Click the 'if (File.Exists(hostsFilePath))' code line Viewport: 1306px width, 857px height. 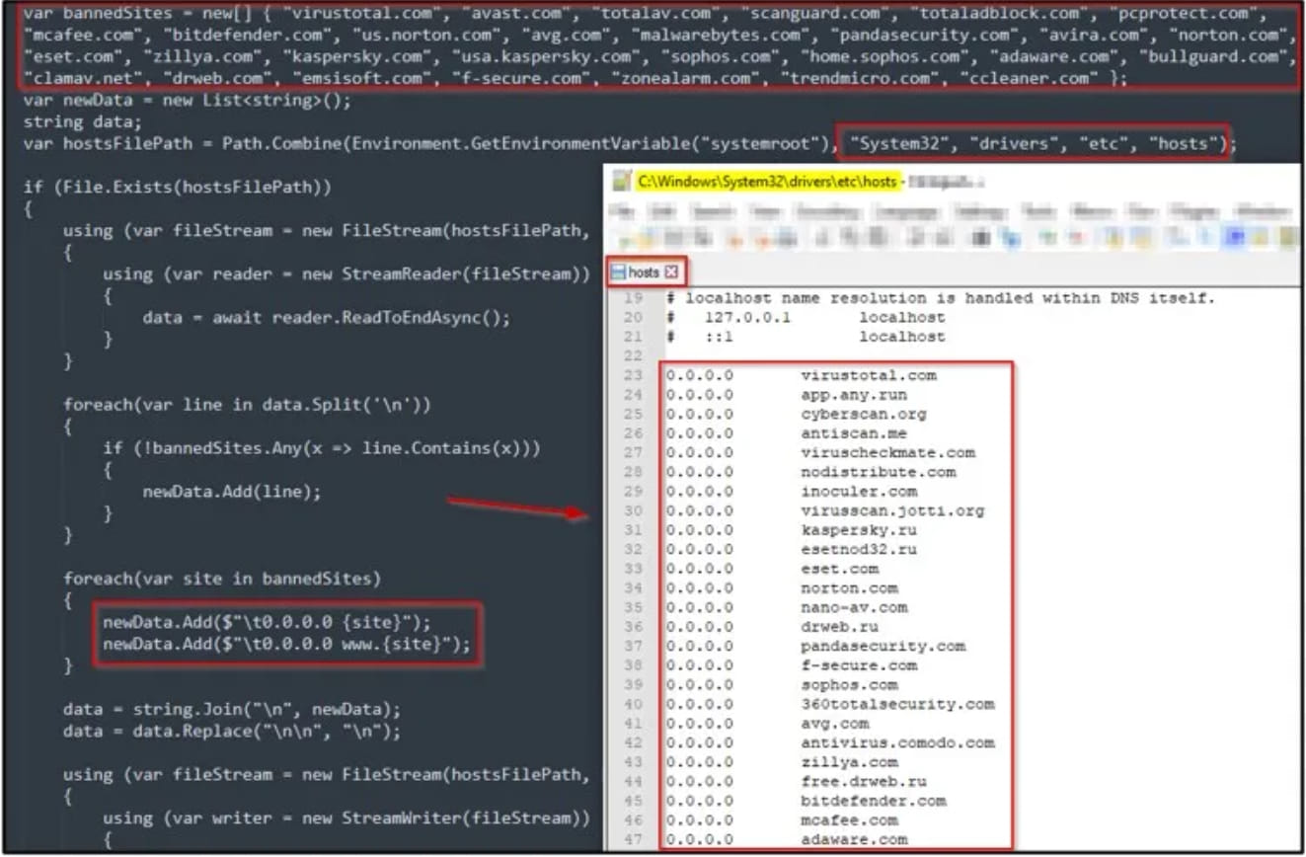178,187
